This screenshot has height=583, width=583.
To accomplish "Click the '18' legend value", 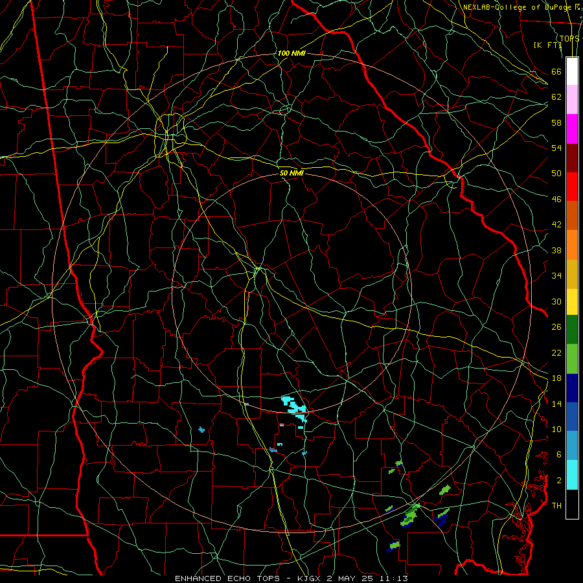I will tap(556, 378).
